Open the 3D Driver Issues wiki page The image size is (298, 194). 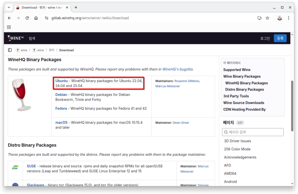(237, 141)
